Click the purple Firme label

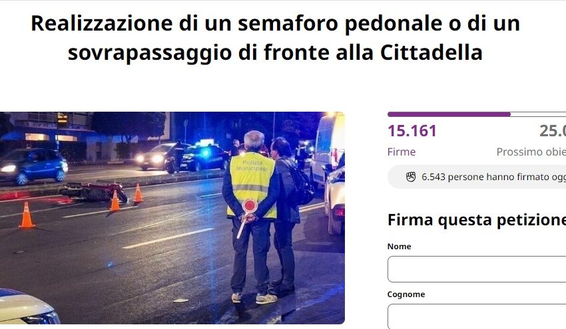[x=402, y=152]
